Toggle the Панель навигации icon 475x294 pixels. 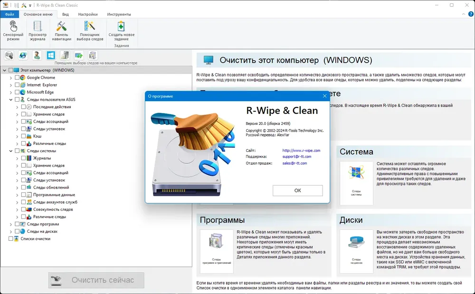(61, 30)
